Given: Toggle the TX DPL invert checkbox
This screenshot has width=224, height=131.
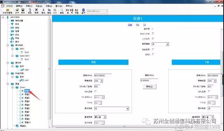Looking at the screenshot, I should (x=209, y=91).
